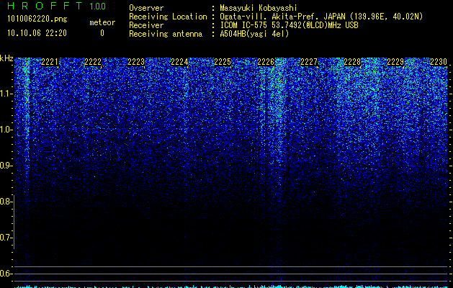Click the 0.6 kHz axis label

point(6,274)
